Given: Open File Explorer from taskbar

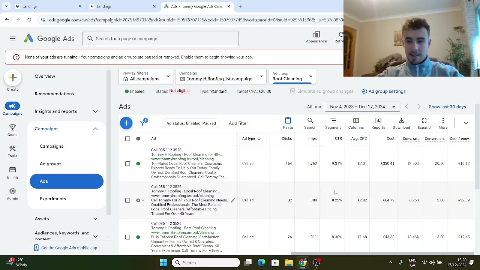Looking at the screenshot, I should (x=289, y=263).
